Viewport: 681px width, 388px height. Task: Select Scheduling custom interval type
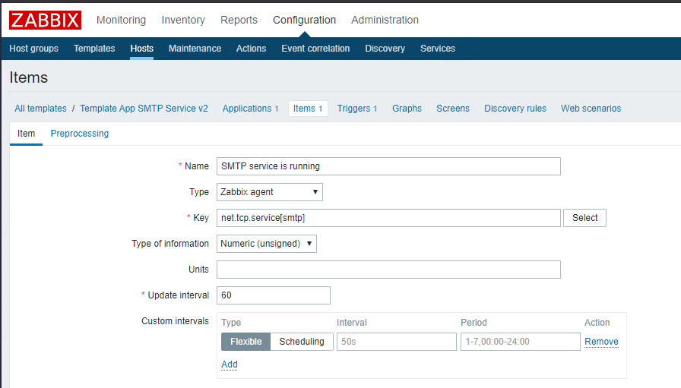pos(302,342)
